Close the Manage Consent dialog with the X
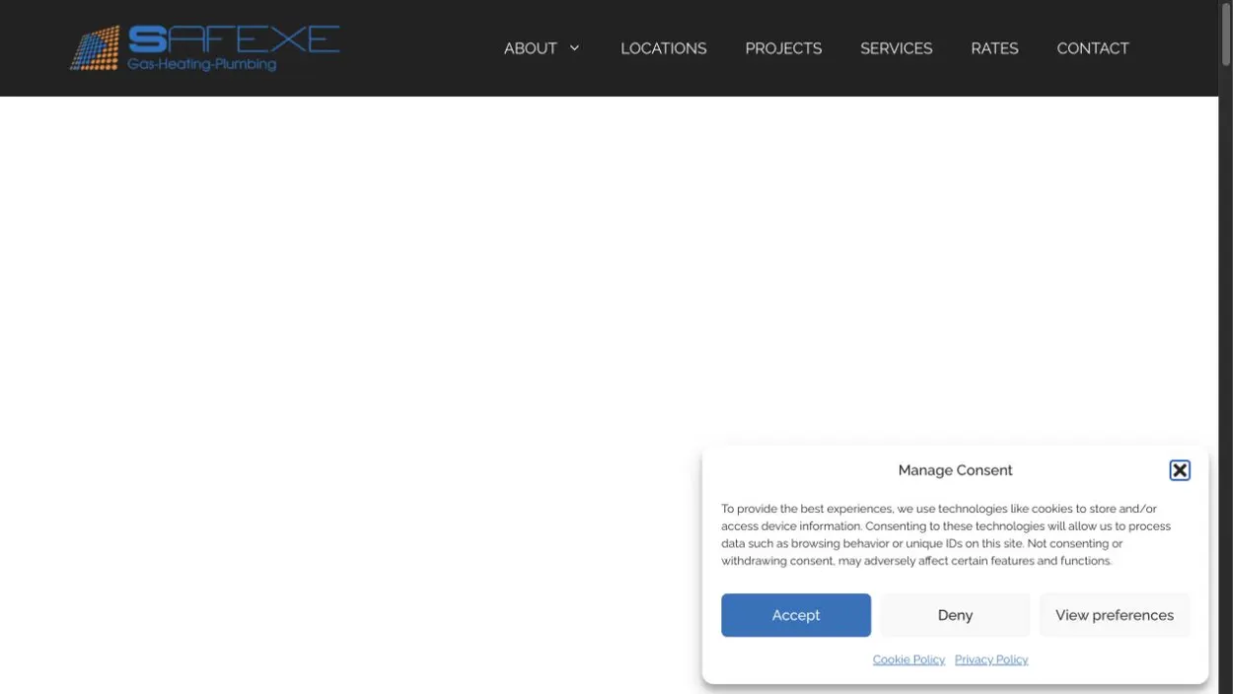The width and height of the screenshot is (1233, 694). pyautogui.click(x=1180, y=470)
